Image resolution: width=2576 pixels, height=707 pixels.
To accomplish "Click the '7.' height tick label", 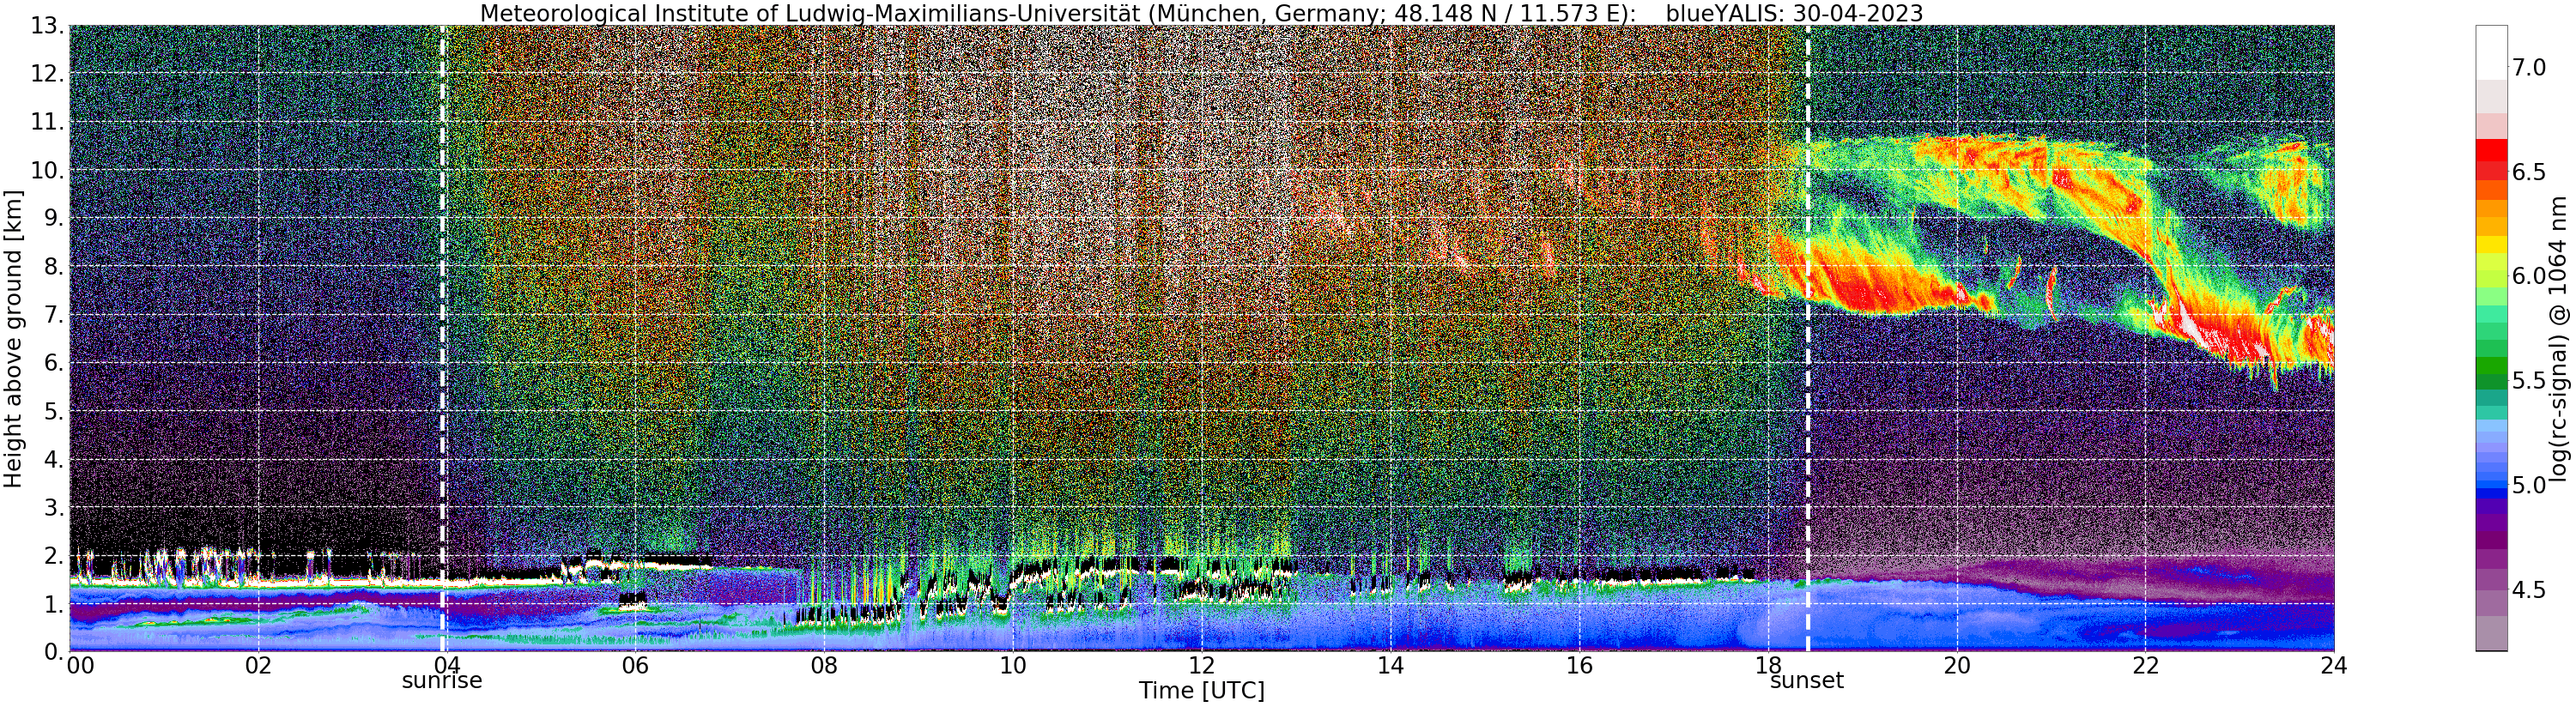I will pos(53,314).
